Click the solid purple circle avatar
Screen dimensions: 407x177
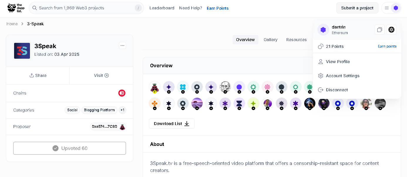[239, 87]
